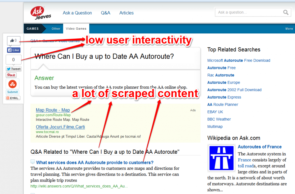Select the GAMES category tab
295x194 pixels.
click(x=33, y=29)
